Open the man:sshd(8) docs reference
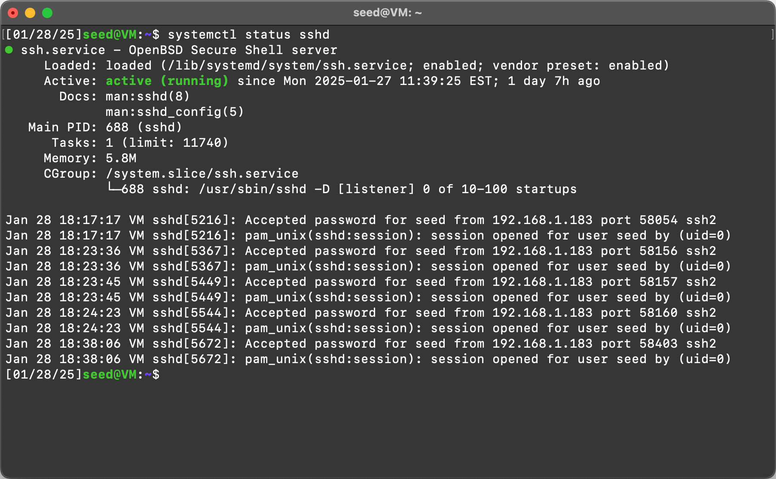The height and width of the screenshot is (479, 776). 147,96
